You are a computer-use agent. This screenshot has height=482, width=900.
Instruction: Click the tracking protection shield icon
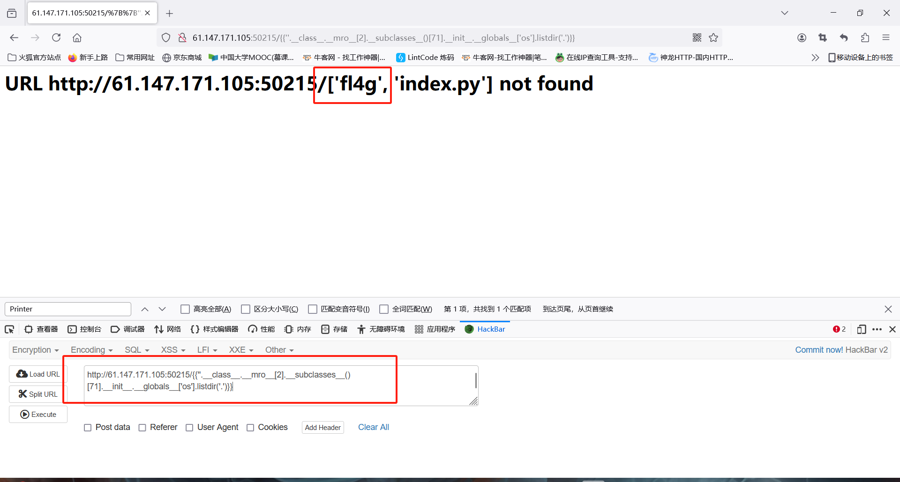[x=165, y=37]
